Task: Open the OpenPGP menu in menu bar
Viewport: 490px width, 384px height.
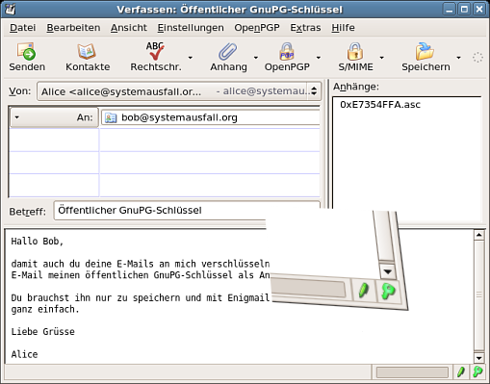Action: tap(257, 28)
